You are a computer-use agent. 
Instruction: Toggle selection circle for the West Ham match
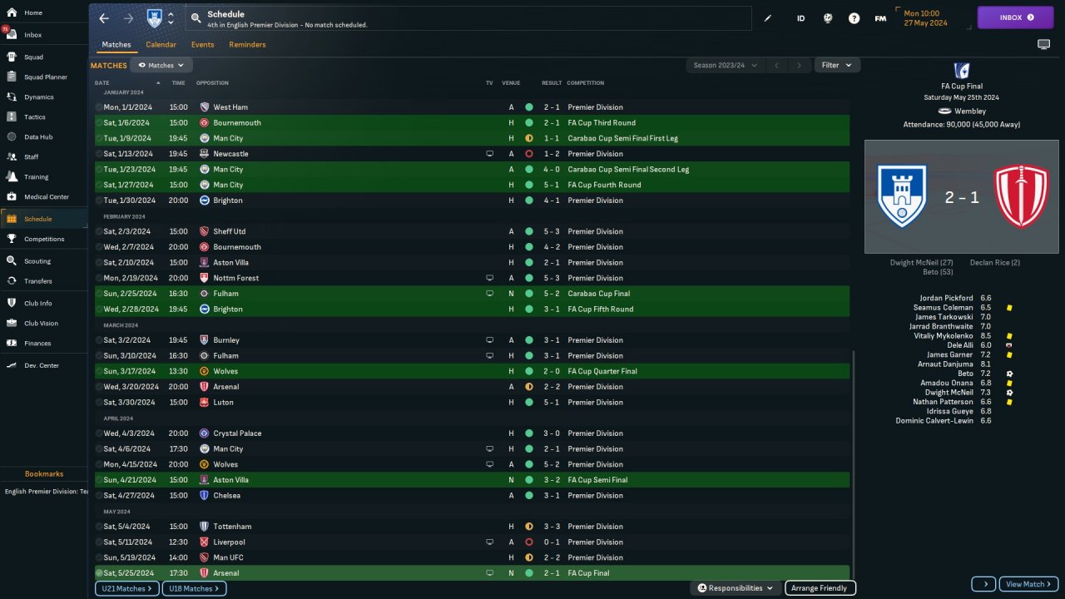coord(99,107)
